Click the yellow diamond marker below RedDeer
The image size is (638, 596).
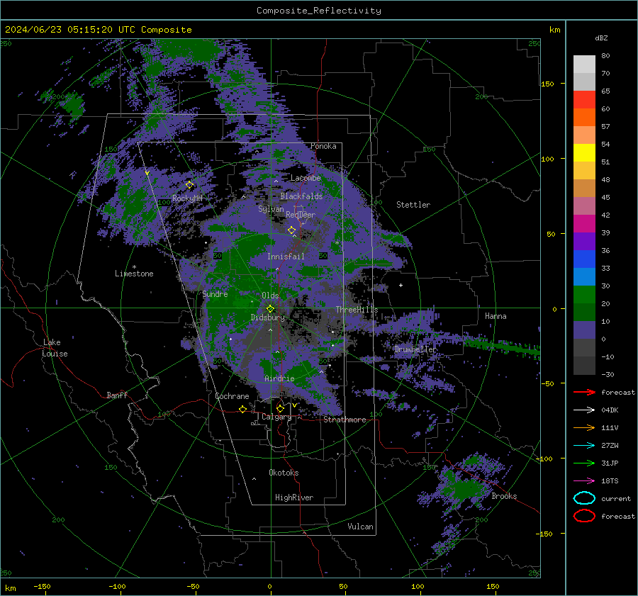(x=292, y=230)
